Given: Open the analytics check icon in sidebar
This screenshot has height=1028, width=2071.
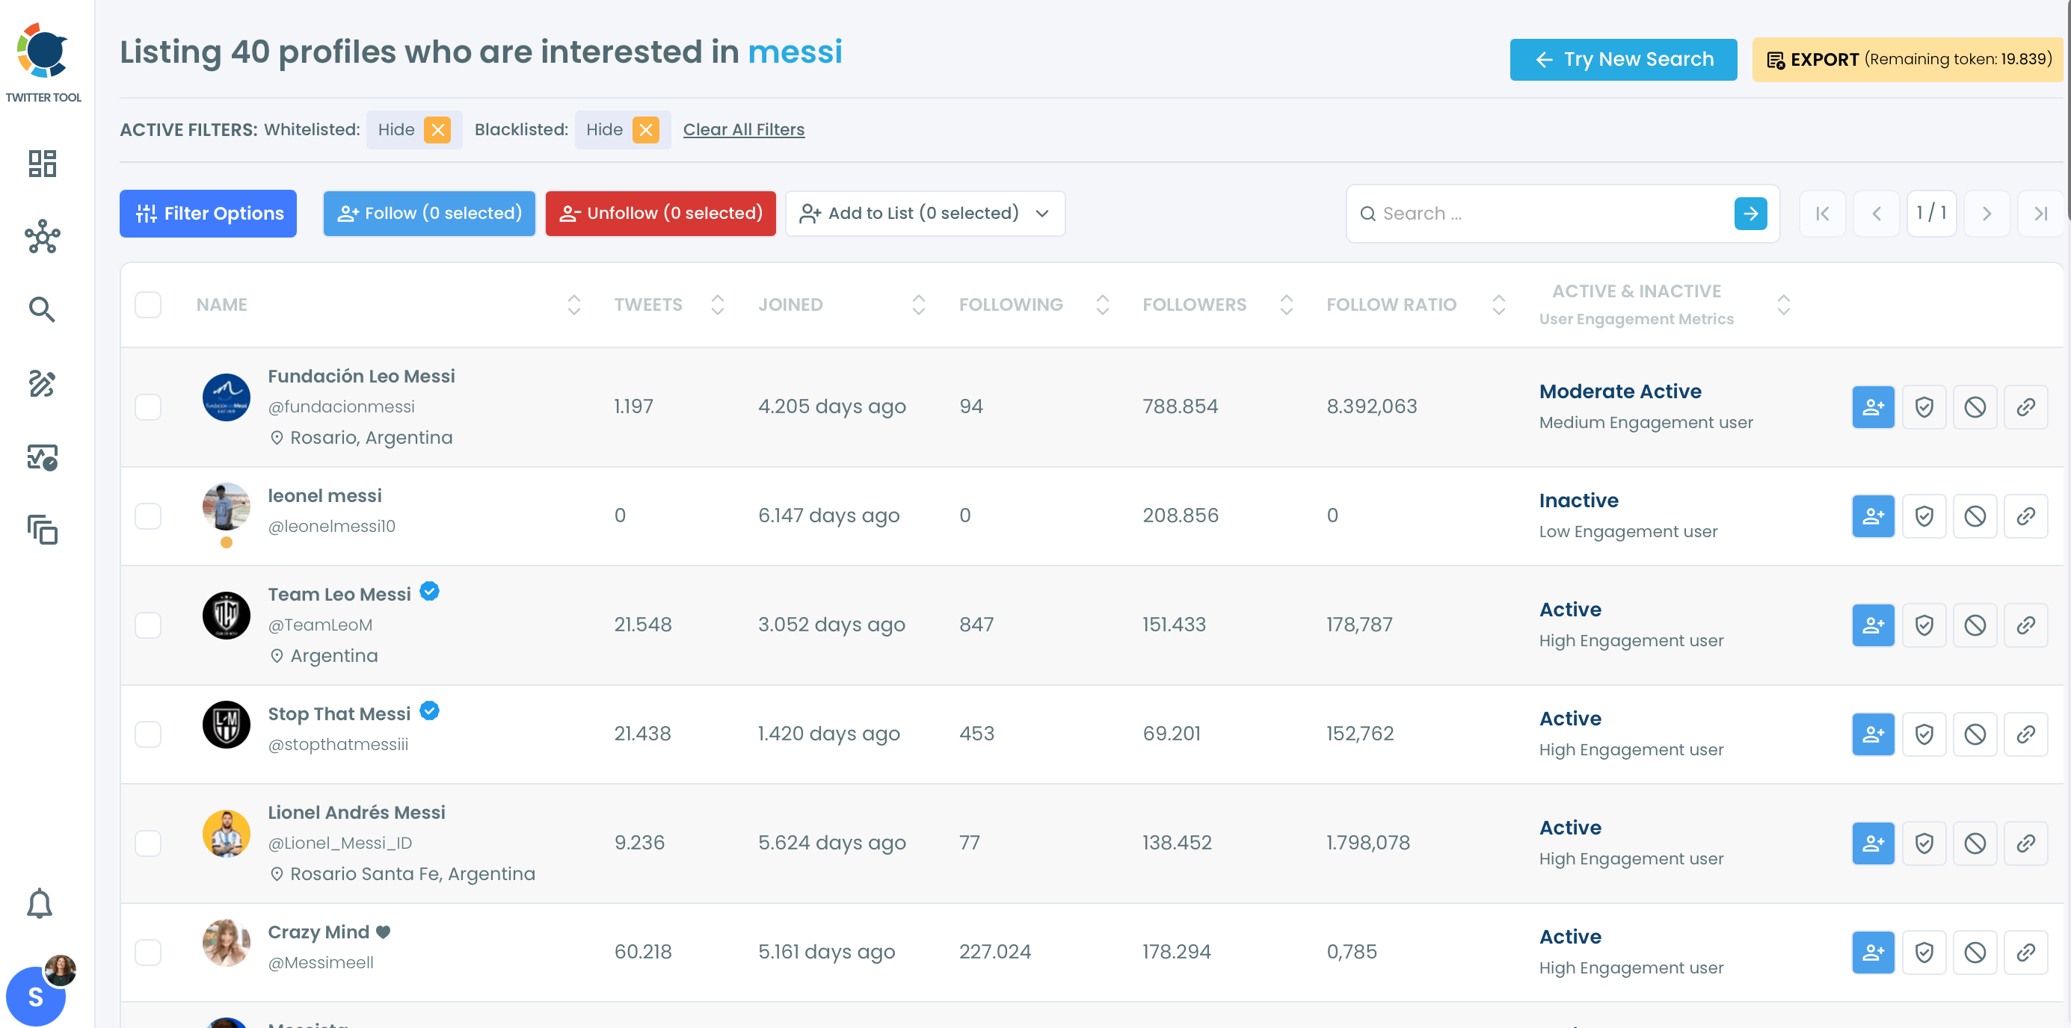Looking at the screenshot, I should 42,457.
